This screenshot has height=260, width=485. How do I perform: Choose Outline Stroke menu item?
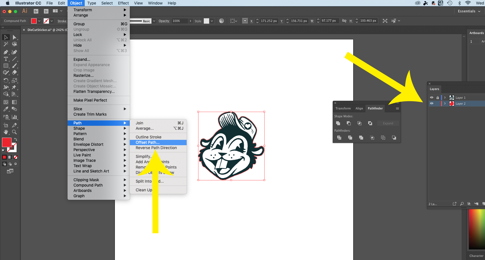(x=158, y=137)
